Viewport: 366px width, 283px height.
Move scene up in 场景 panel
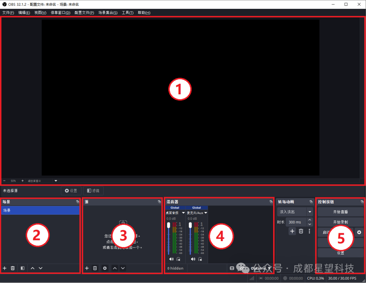coord(33,268)
